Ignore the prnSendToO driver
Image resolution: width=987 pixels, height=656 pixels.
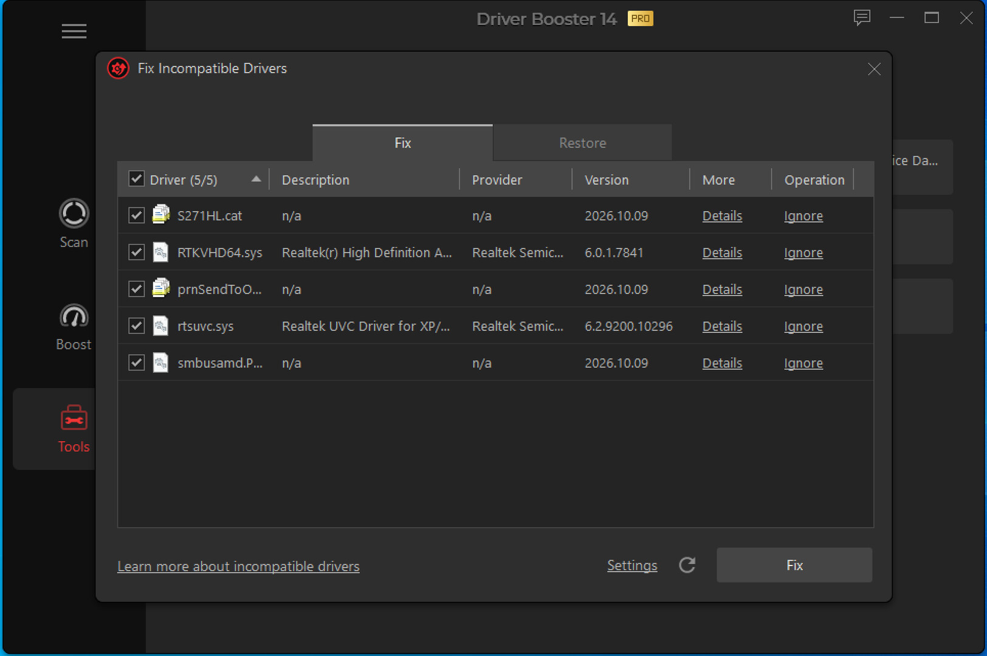click(803, 290)
